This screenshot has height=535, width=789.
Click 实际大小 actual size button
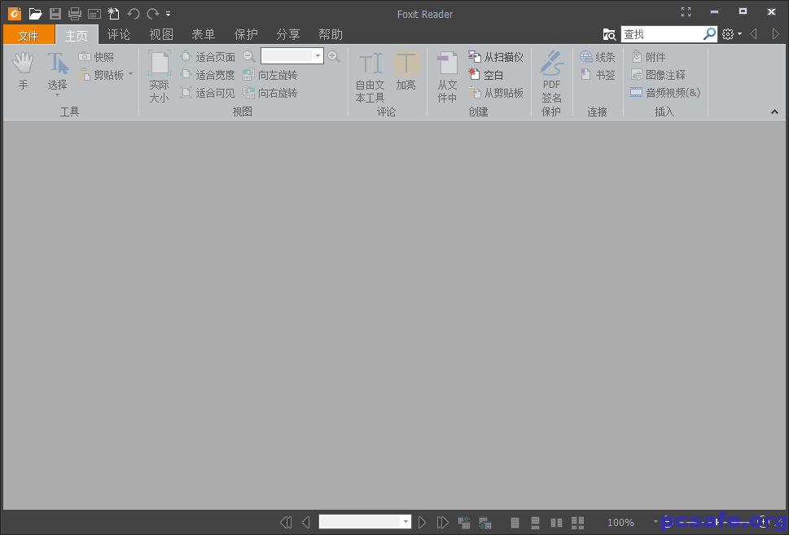point(159,77)
